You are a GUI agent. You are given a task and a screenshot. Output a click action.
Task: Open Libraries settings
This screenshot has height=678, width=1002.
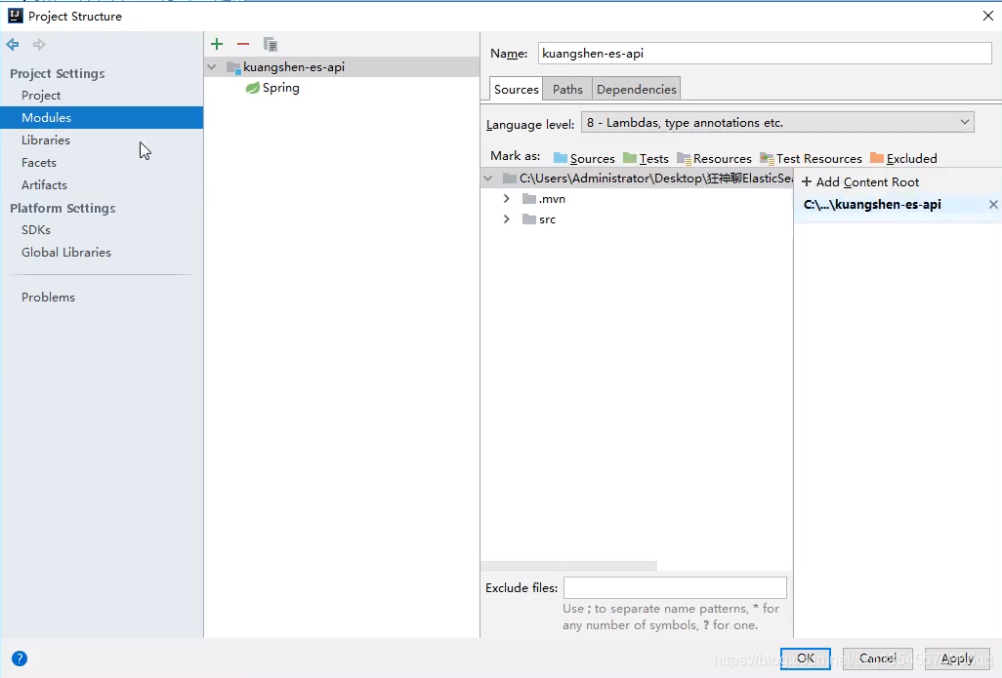pos(45,140)
